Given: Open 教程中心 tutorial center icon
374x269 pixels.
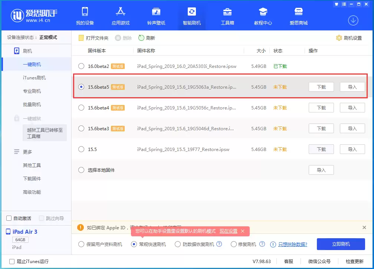Looking at the screenshot, I should [x=263, y=12].
